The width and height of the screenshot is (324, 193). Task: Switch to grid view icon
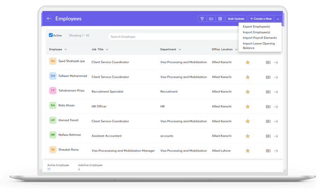click(220, 19)
